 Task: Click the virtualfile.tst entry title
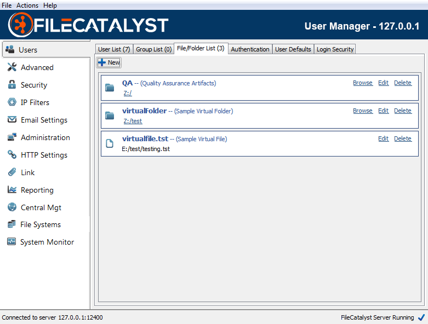coord(145,138)
